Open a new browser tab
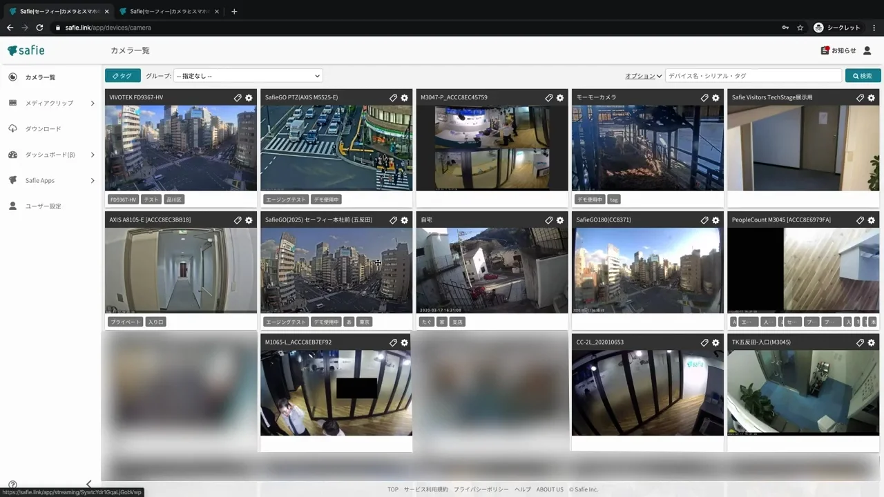This screenshot has height=497, width=884. click(x=234, y=11)
